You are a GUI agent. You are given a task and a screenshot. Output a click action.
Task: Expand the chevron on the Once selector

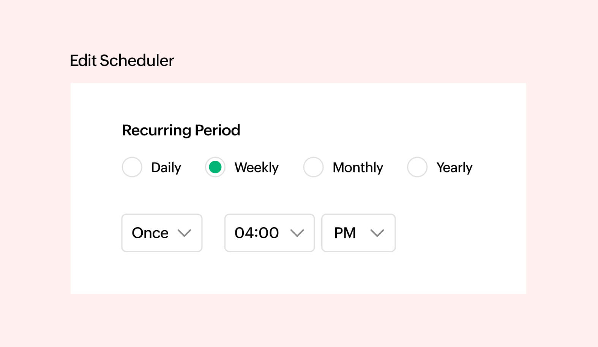point(186,233)
